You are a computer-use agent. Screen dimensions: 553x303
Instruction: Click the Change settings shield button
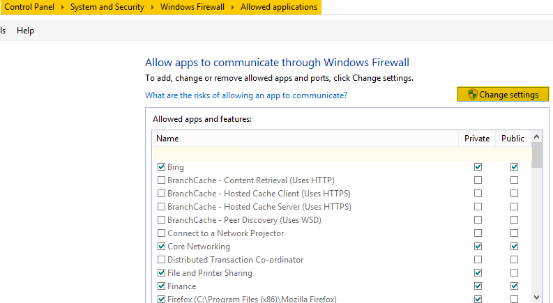pos(503,95)
